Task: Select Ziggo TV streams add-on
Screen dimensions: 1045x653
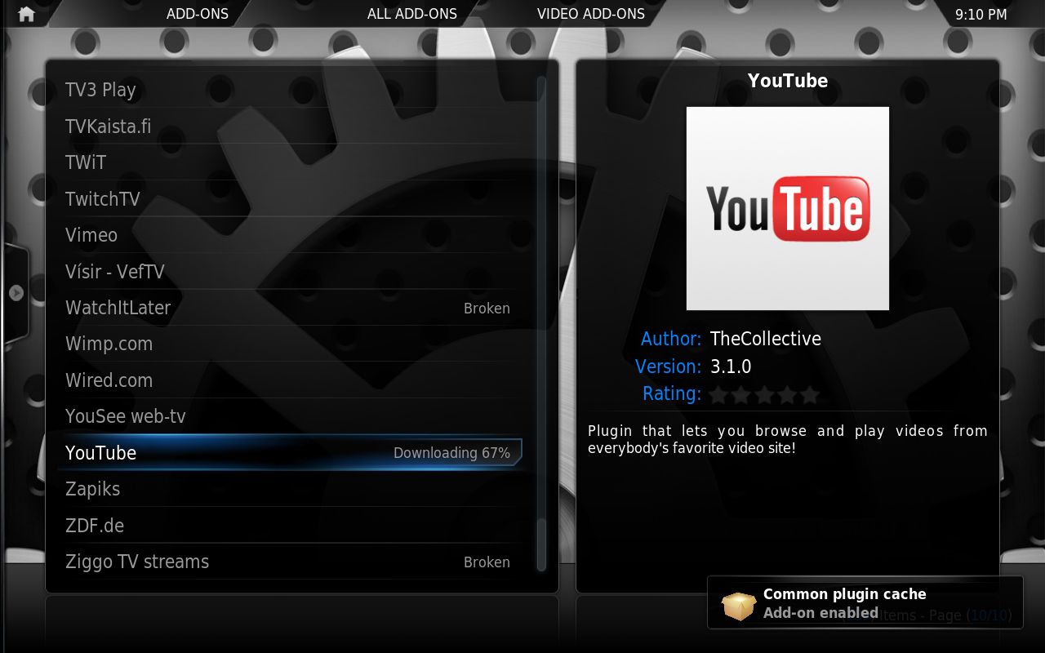Action: tap(290, 562)
